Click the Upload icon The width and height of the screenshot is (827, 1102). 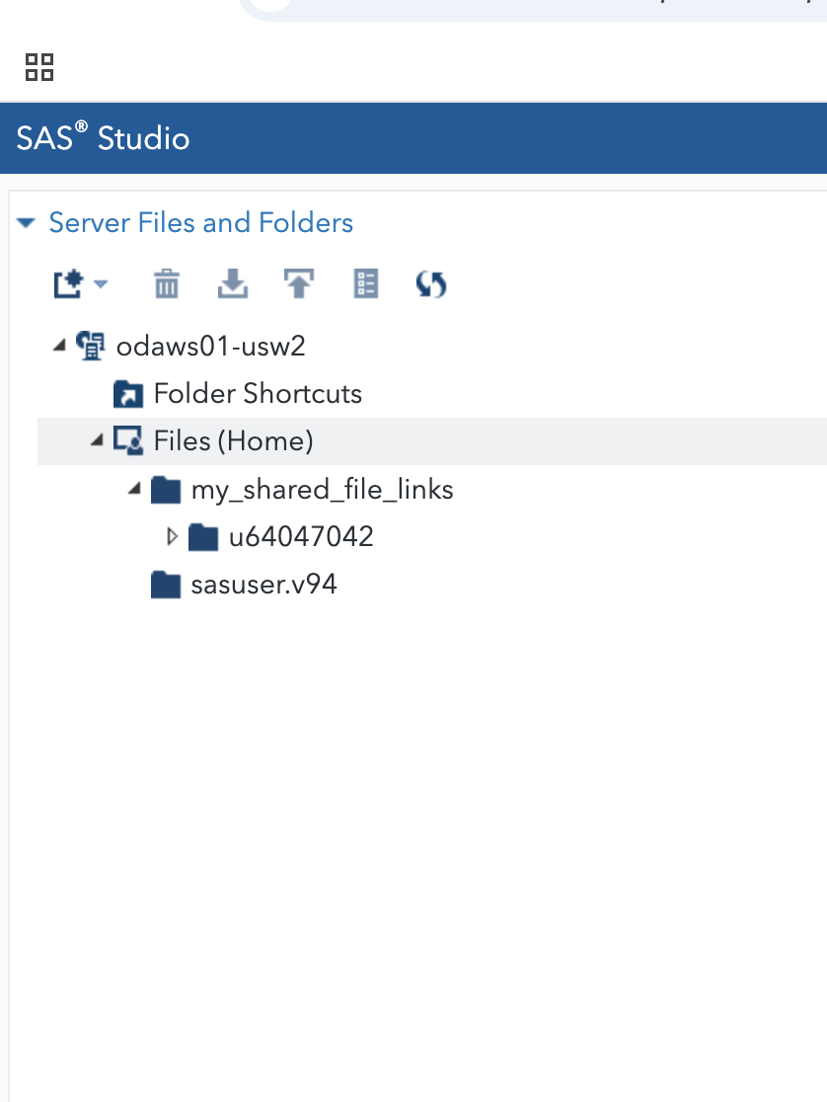pyautogui.click(x=299, y=284)
